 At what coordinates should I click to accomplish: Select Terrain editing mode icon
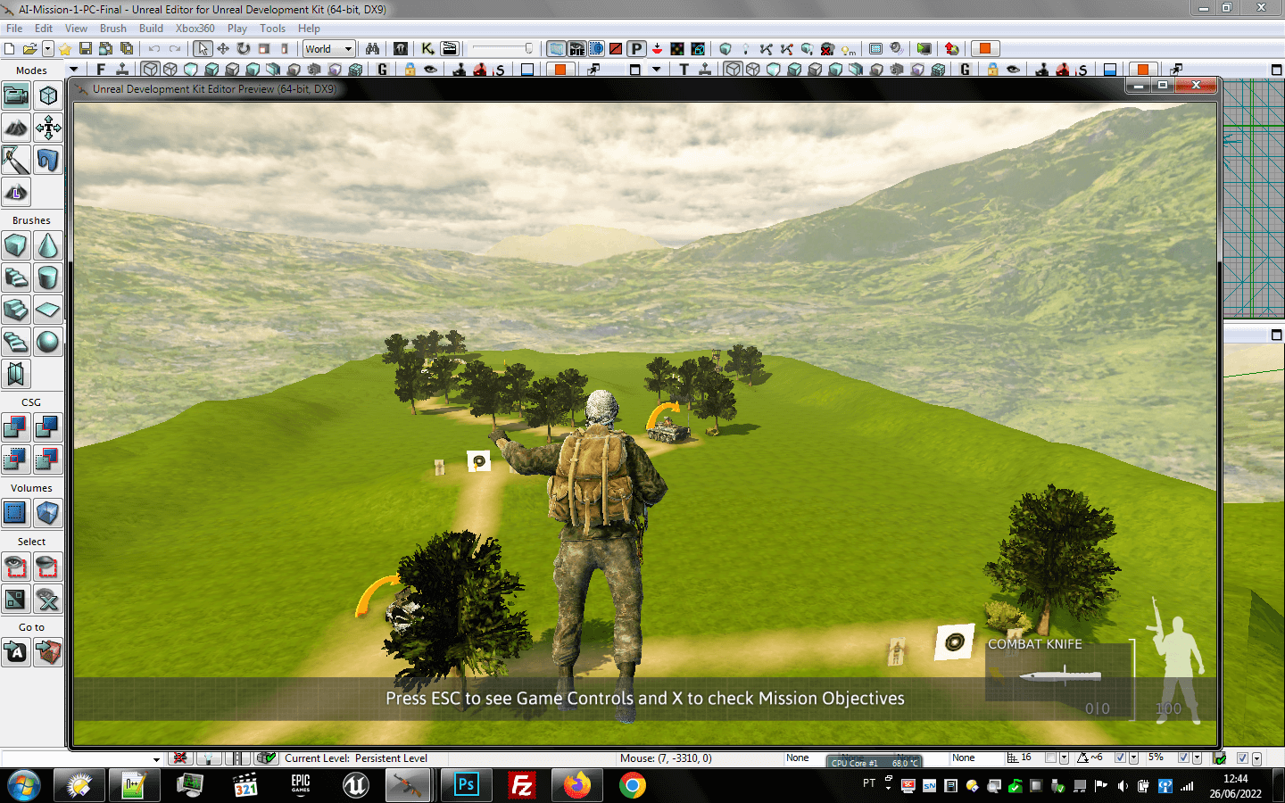point(16,128)
